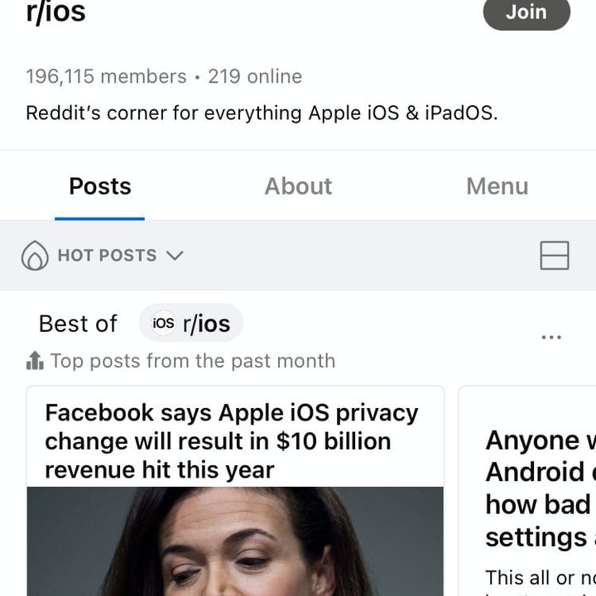
Task: Click "Top posts from the past month" label
Action: click(192, 361)
